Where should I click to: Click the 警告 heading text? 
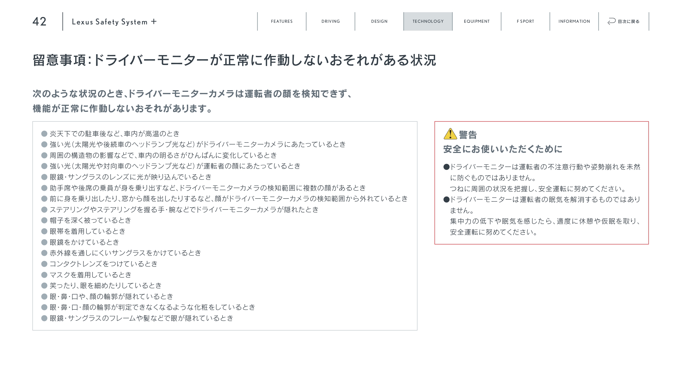468,135
